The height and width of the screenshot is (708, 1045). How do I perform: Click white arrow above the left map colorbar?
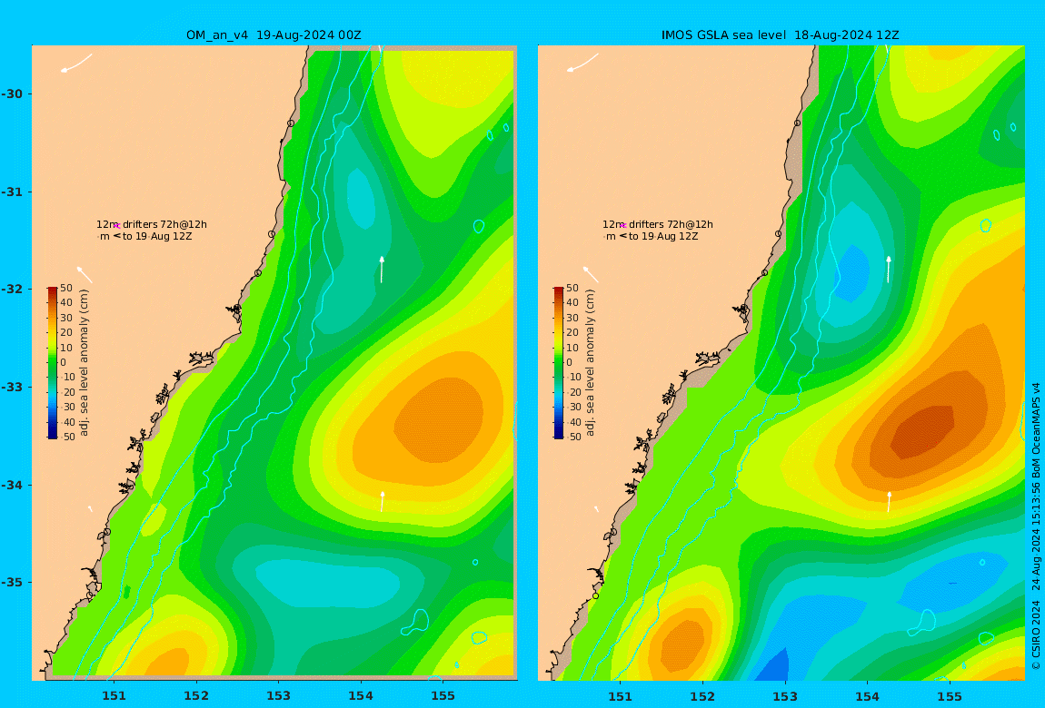click(84, 274)
